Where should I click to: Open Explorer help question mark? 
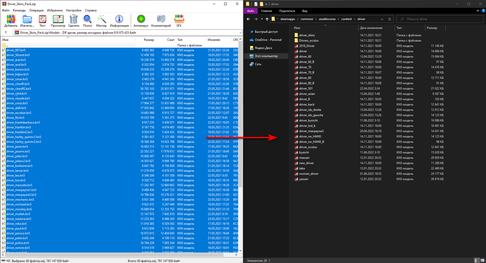click(482, 11)
